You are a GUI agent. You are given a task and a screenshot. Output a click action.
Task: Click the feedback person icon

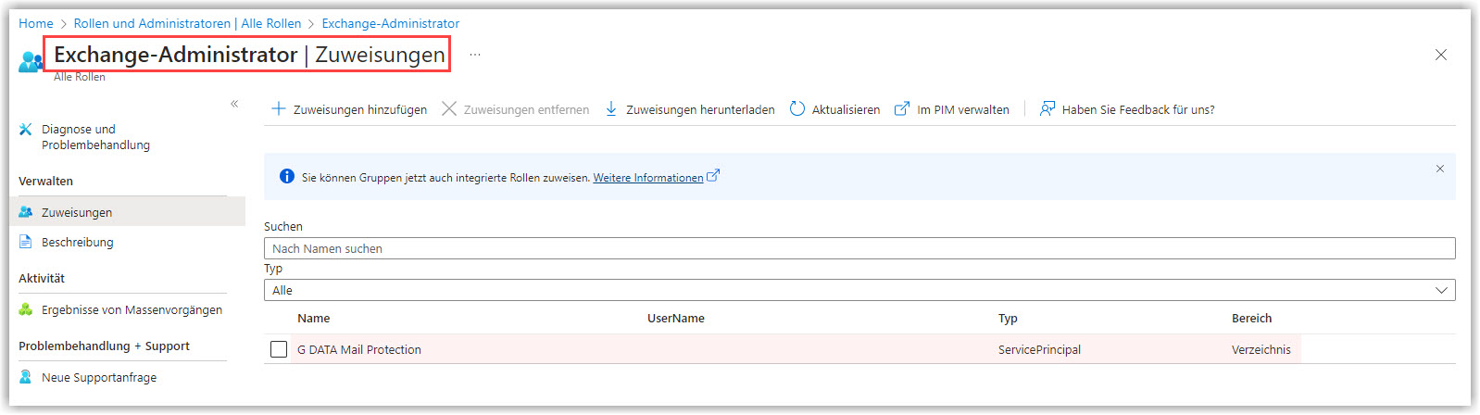point(1047,108)
